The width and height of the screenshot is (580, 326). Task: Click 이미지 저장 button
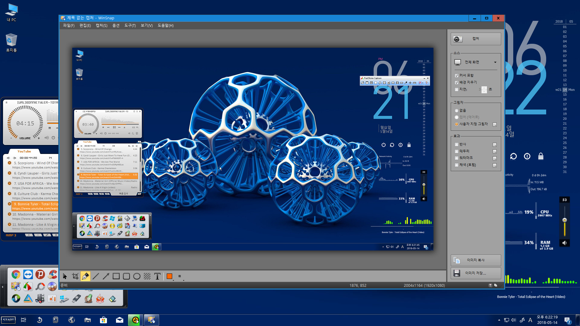click(475, 273)
